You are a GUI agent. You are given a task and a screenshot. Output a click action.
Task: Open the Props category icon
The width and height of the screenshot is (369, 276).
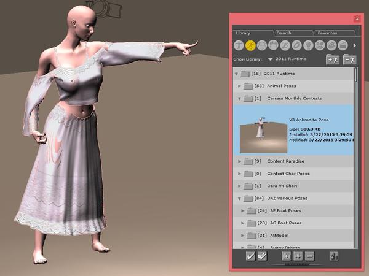coord(296,45)
